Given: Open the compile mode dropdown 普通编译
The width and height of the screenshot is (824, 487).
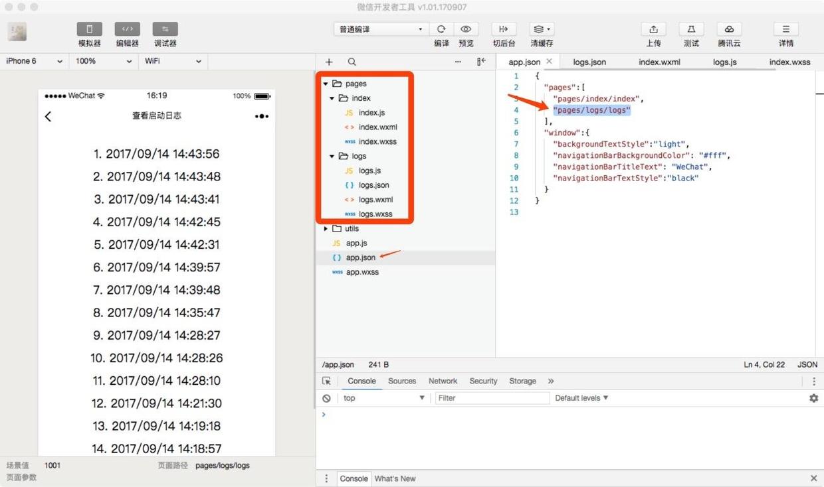Looking at the screenshot, I should pos(381,29).
